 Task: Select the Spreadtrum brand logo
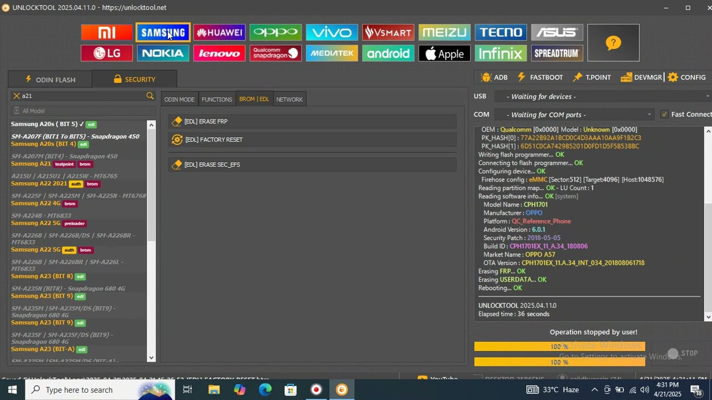557,53
